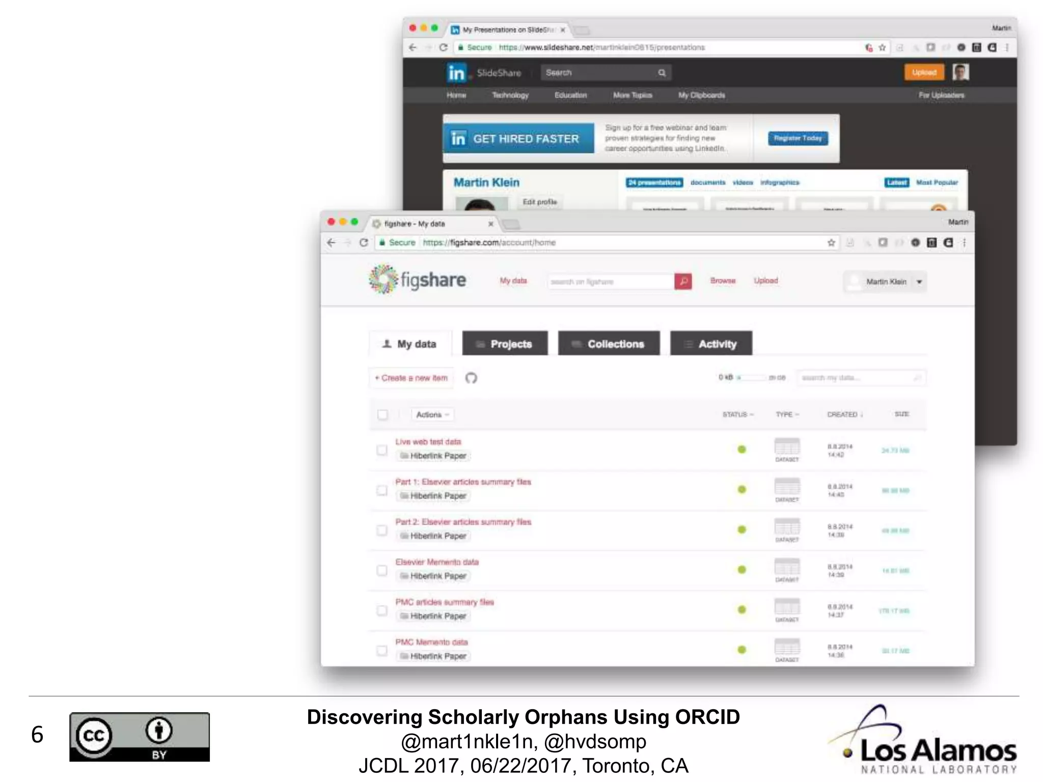Open Chrome menu in figshare window

tap(964, 243)
